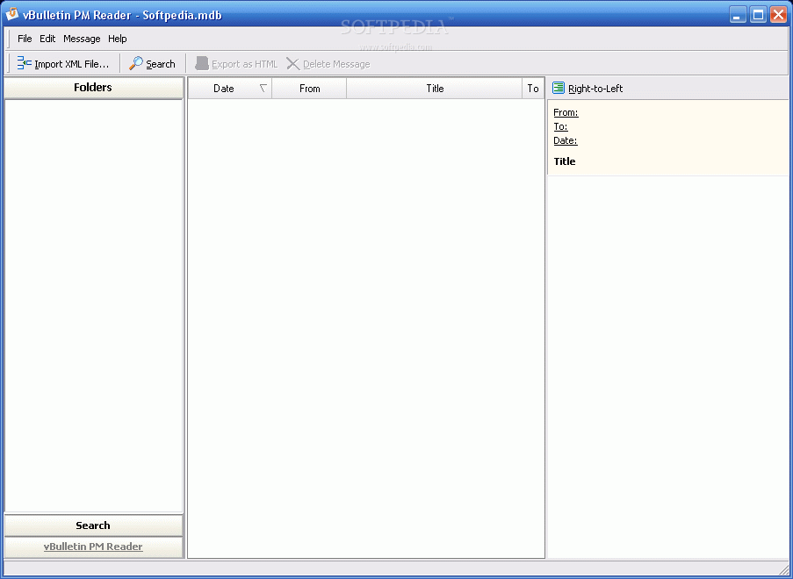Click the Import XML File… label in the toolbar

[x=71, y=64]
